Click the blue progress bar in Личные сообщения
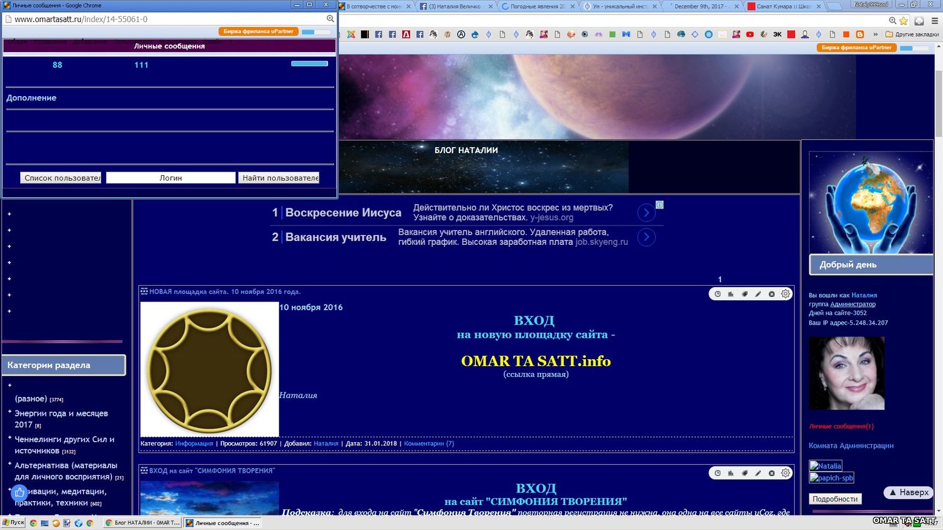The height and width of the screenshot is (530, 943). click(x=309, y=63)
